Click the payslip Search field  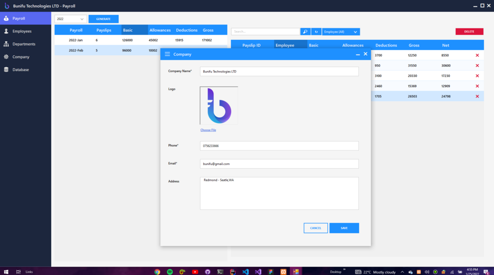(x=265, y=31)
